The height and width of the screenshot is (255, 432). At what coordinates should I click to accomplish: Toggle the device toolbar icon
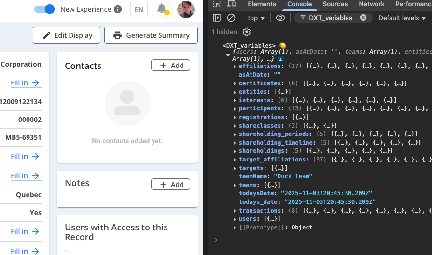click(232, 4)
